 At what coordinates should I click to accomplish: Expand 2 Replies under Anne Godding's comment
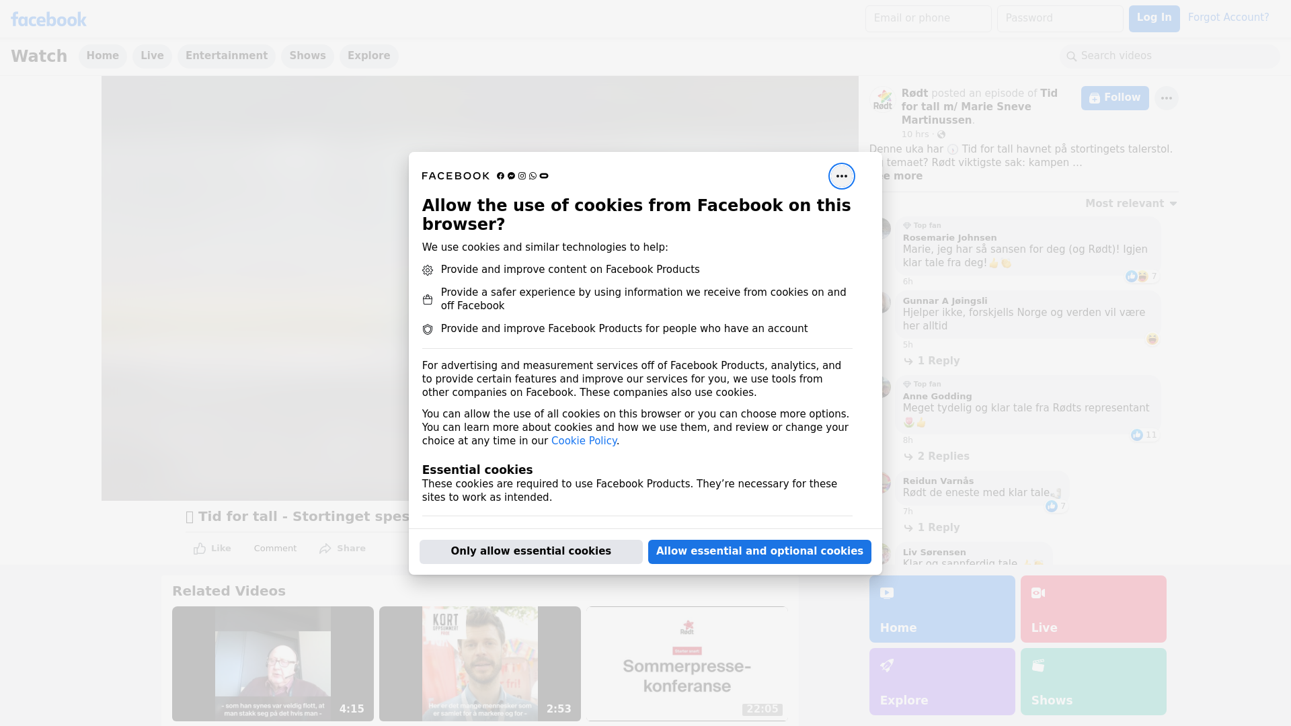coord(943,456)
